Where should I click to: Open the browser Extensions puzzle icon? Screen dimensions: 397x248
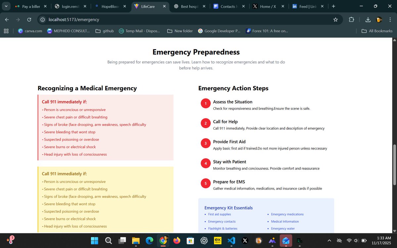coord(351,20)
